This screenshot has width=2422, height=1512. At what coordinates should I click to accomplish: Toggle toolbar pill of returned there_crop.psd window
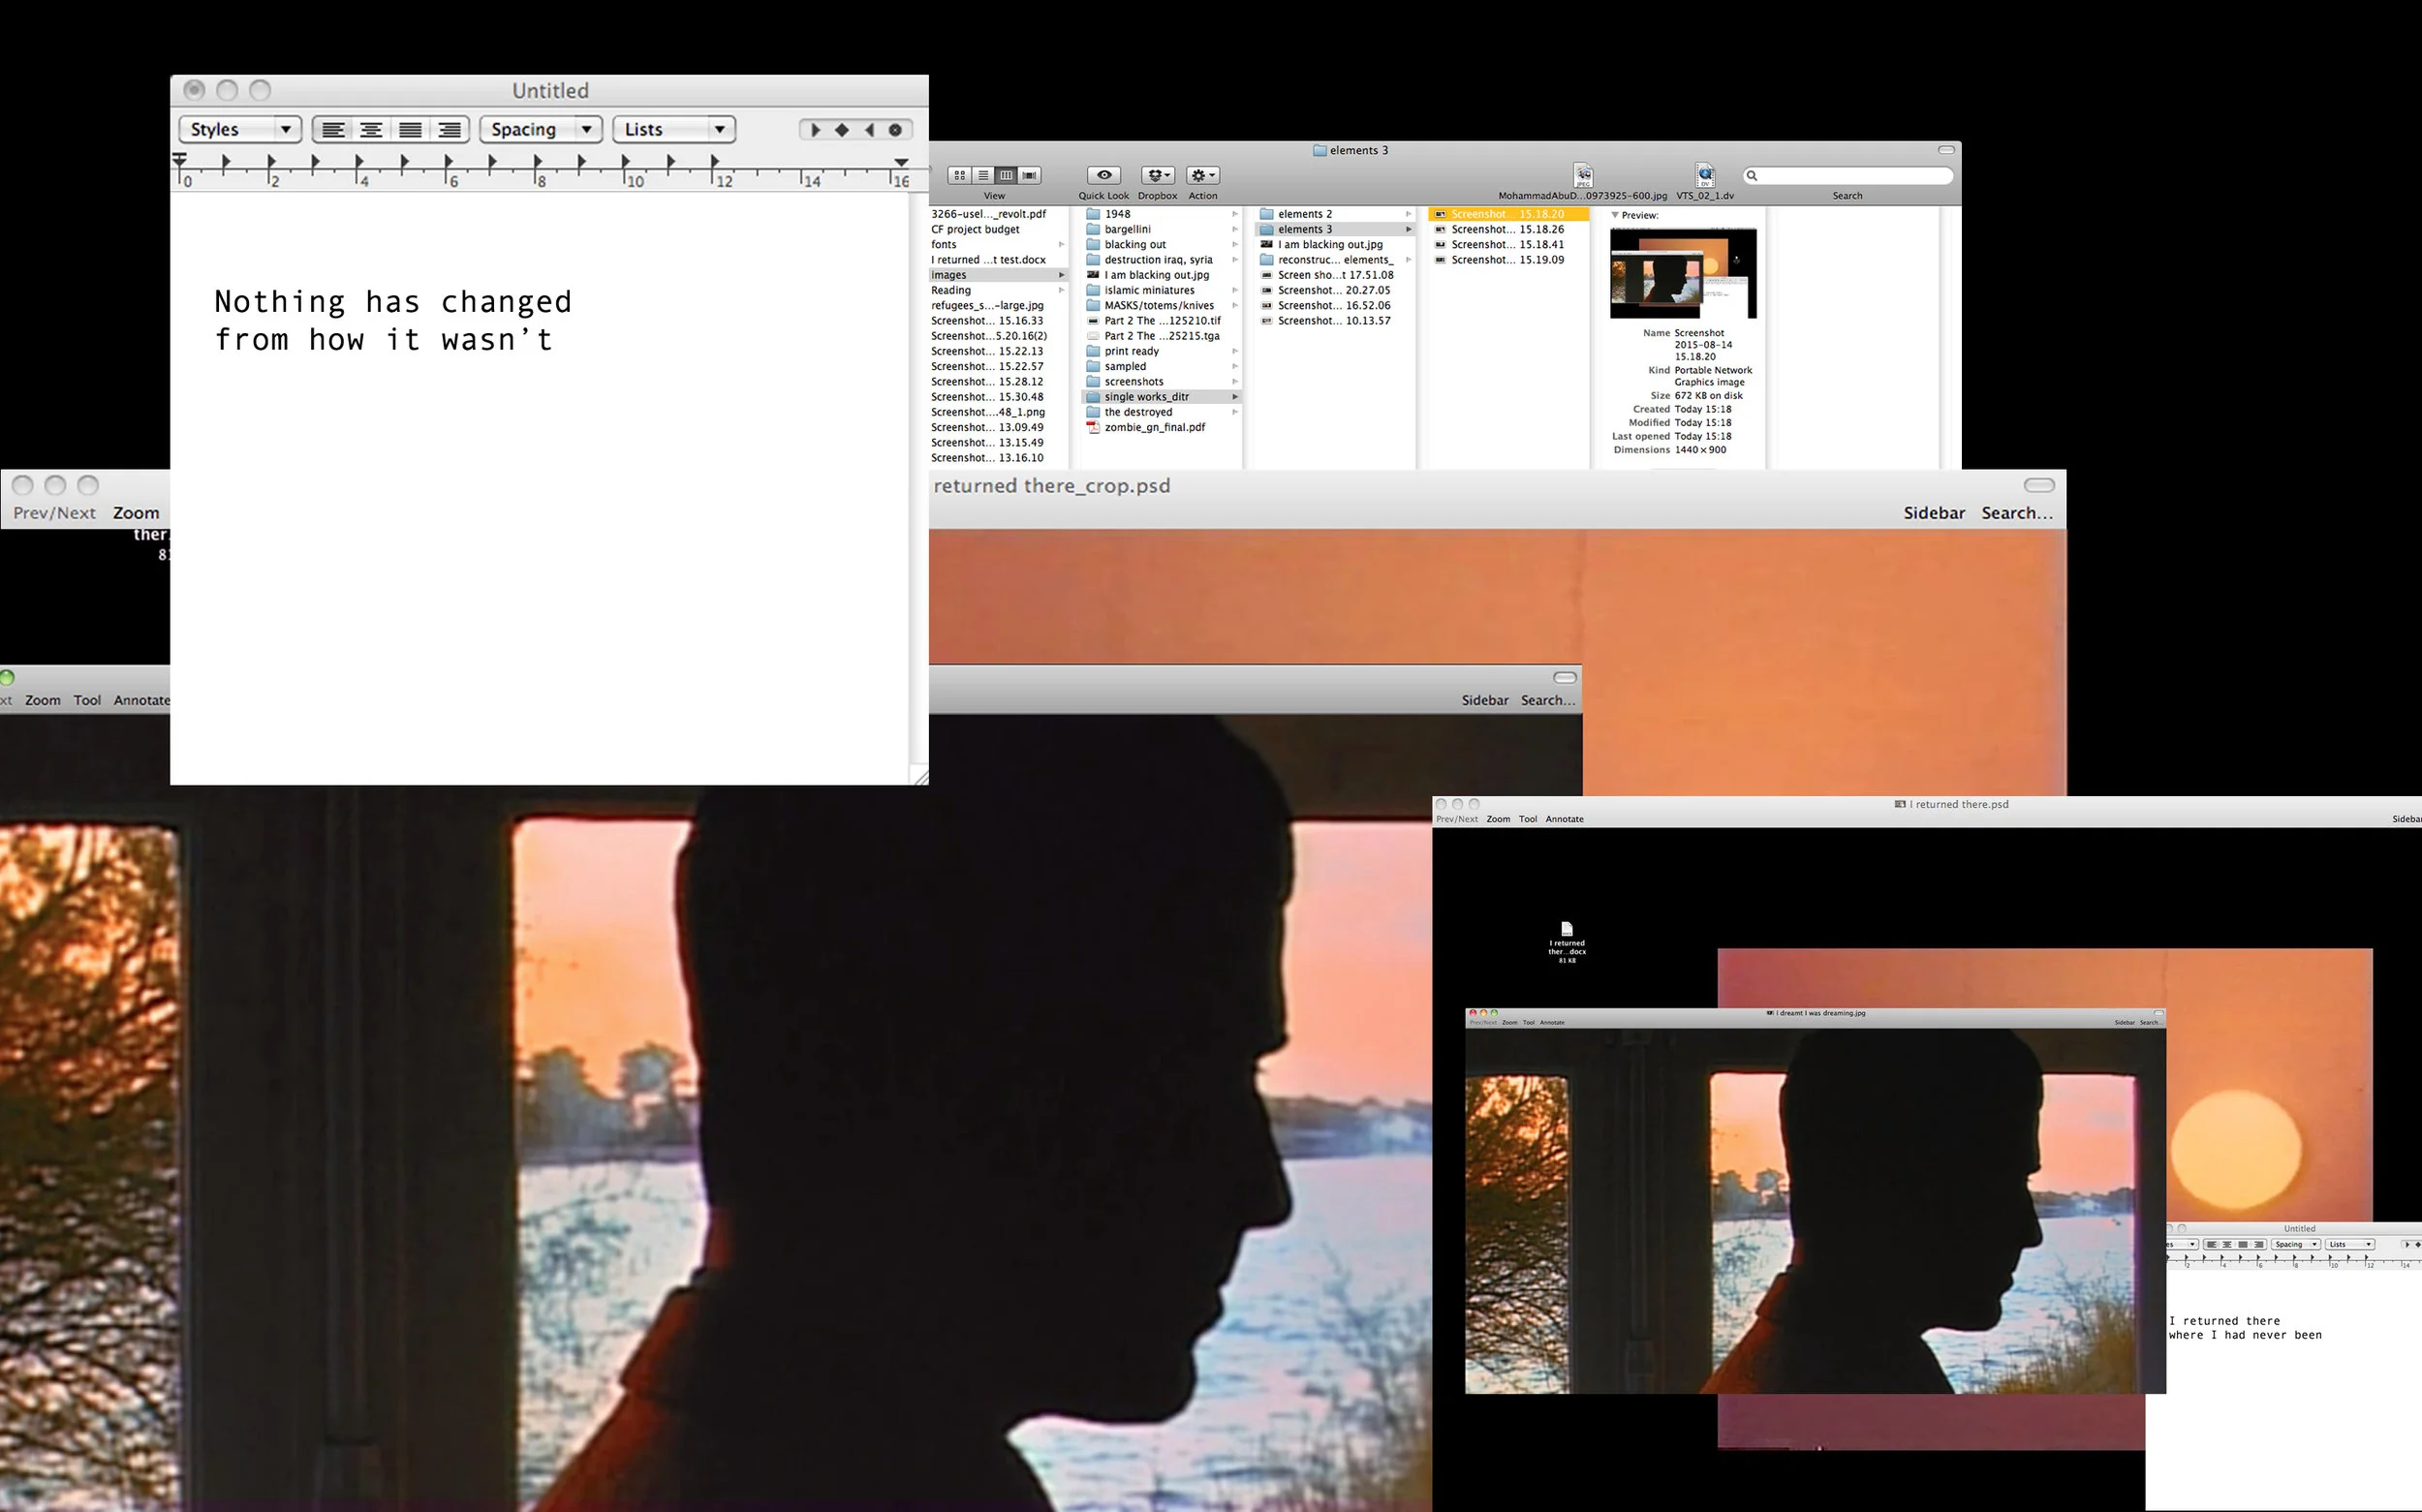point(2039,485)
